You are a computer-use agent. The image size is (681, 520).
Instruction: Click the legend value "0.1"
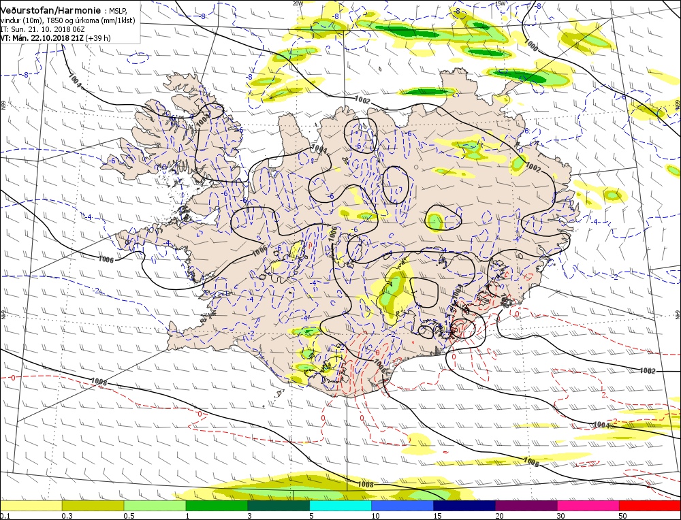point(3,516)
